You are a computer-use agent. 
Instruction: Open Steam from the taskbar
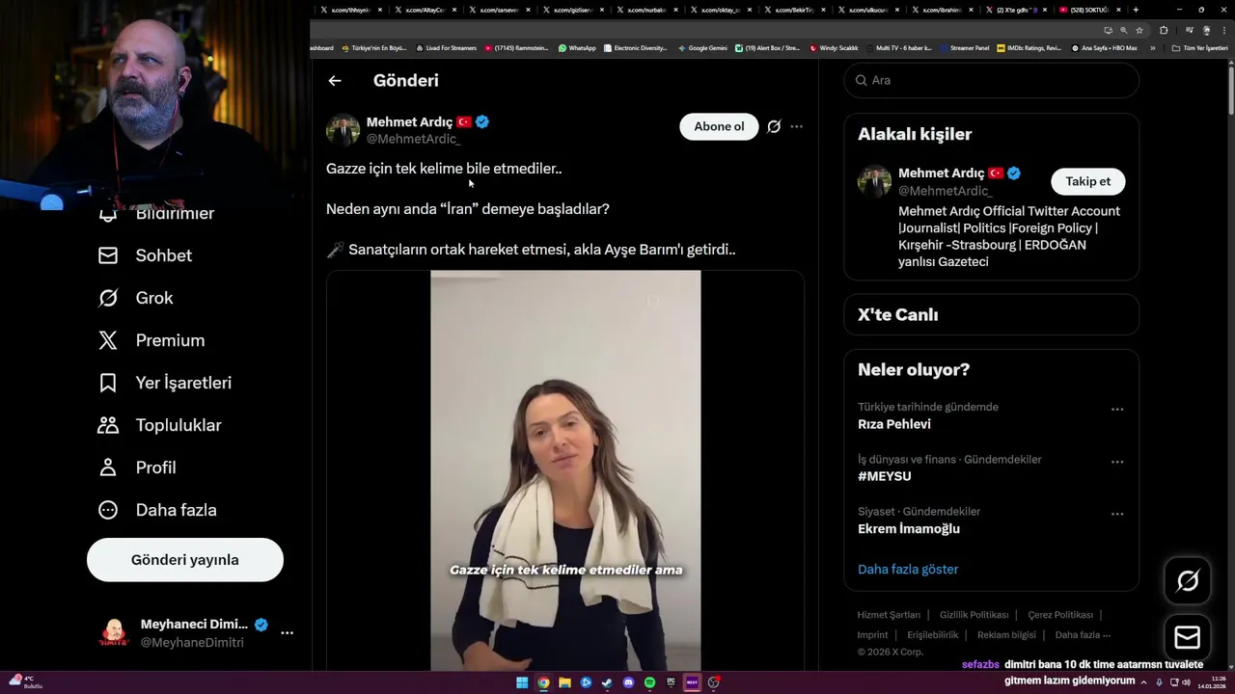607,682
